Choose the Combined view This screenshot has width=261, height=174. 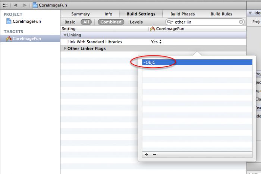coord(111,22)
